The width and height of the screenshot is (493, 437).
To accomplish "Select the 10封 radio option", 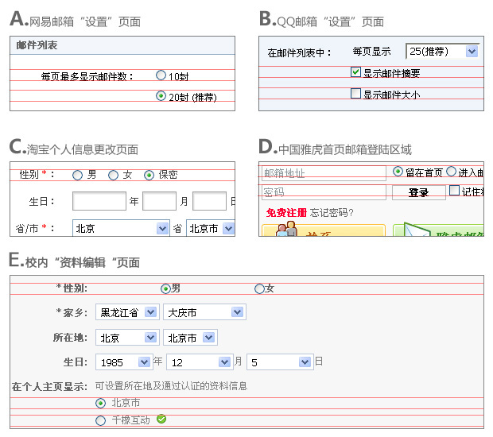I will (161, 75).
